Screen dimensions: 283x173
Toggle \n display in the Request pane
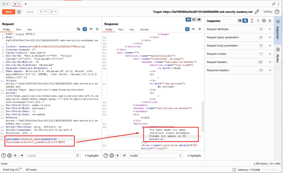click(91, 29)
